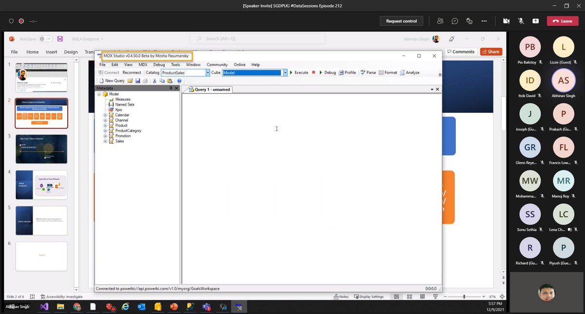The image size is (585, 314).
Task: Open the MDX menu
Action: 143,64
